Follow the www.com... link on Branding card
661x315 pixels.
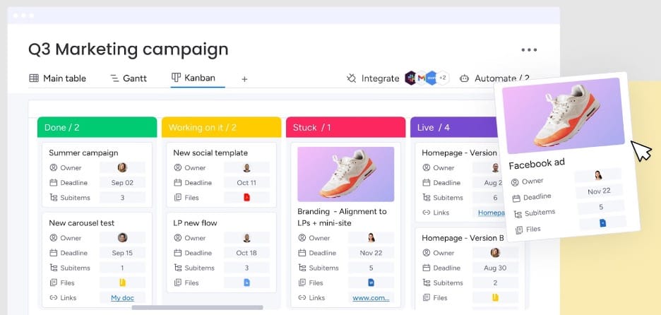coord(371,298)
